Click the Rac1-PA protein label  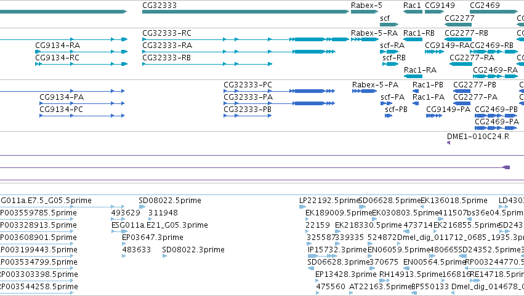(429, 97)
